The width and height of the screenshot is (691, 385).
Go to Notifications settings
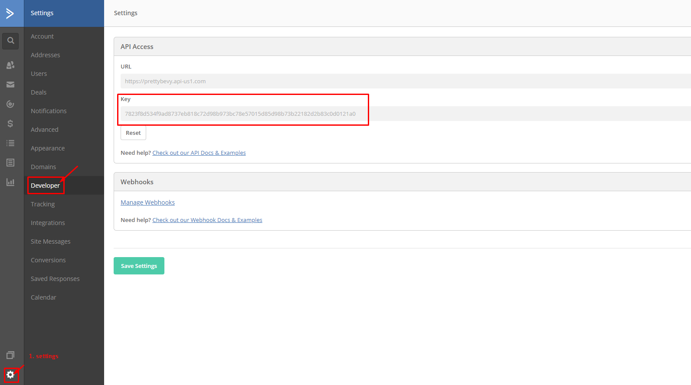tap(49, 111)
